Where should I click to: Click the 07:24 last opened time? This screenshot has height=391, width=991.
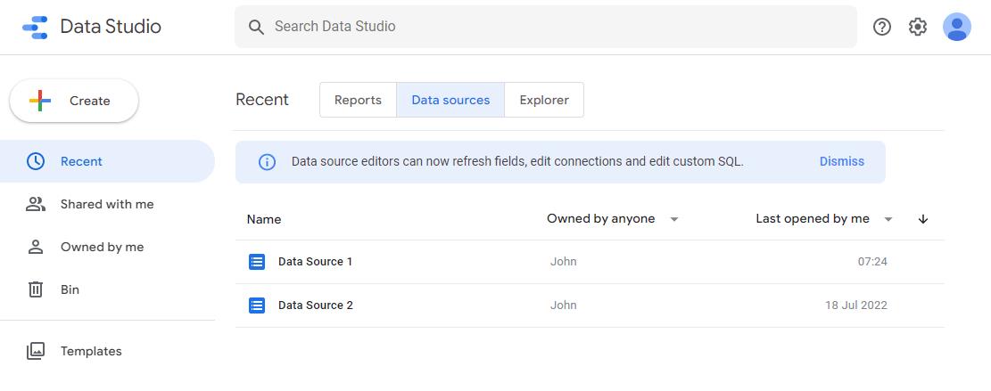(x=872, y=262)
